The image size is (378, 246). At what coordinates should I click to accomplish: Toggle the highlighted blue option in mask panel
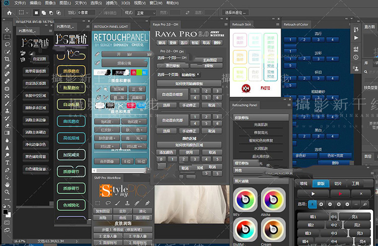tap(312, 204)
